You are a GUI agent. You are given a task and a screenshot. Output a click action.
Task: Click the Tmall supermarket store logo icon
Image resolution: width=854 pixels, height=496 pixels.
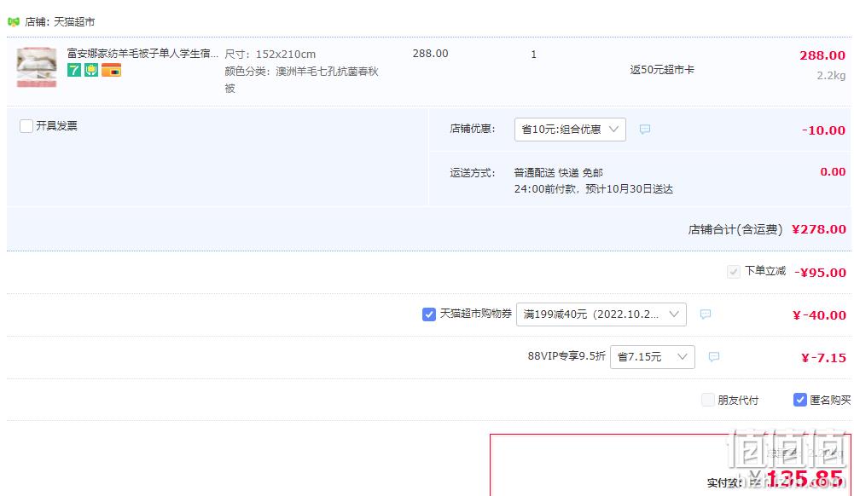tap(14, 22)
